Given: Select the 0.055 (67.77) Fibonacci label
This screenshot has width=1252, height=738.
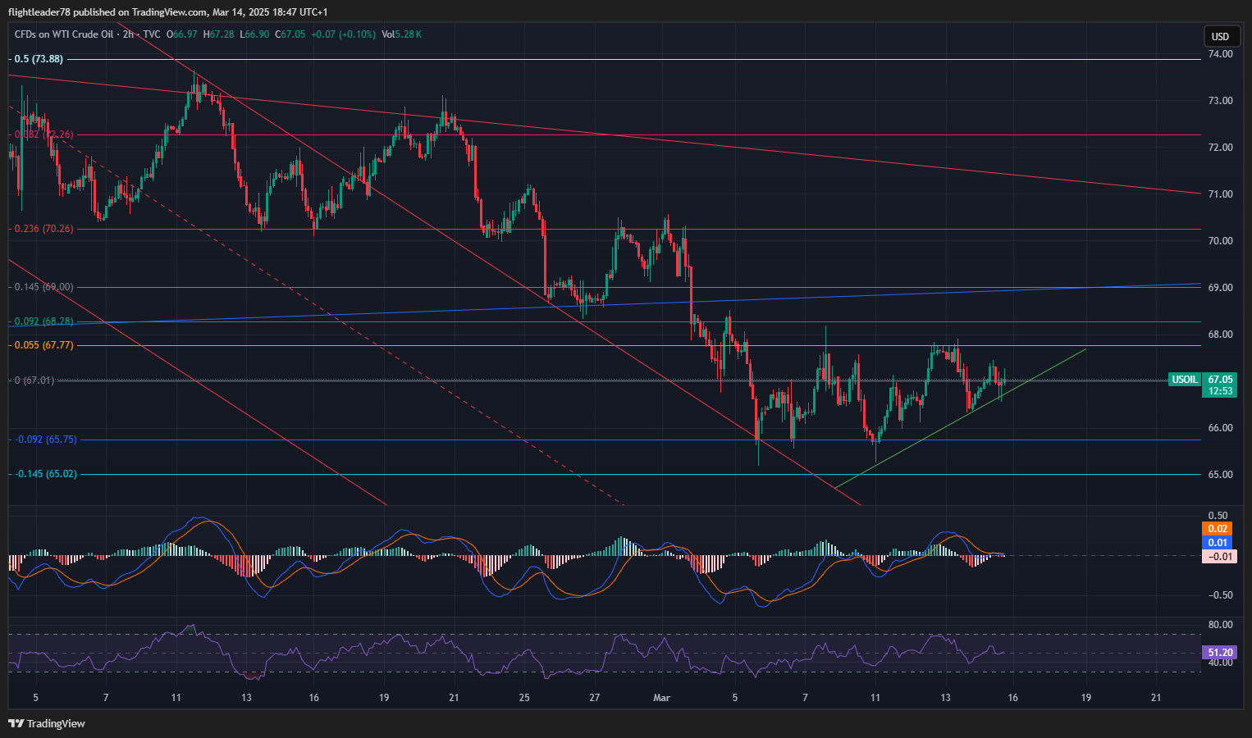Looking at the screenshot, I should 44,345.
